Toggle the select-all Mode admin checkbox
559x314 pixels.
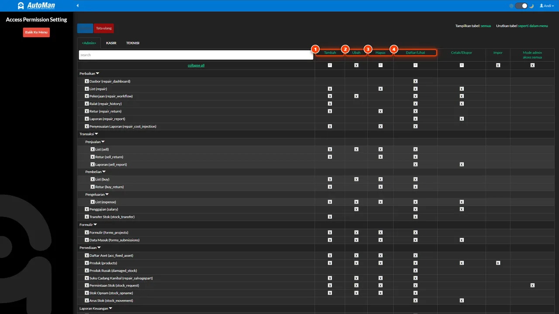532,65
